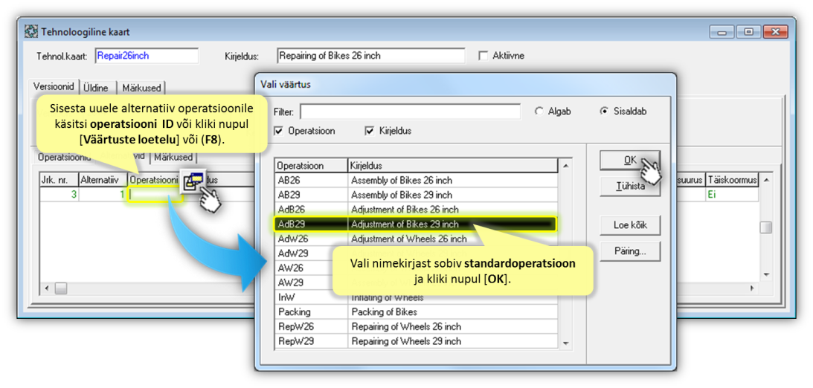Sort list by Operatsioon column header
813x388 pixels.
pos(311,166)
